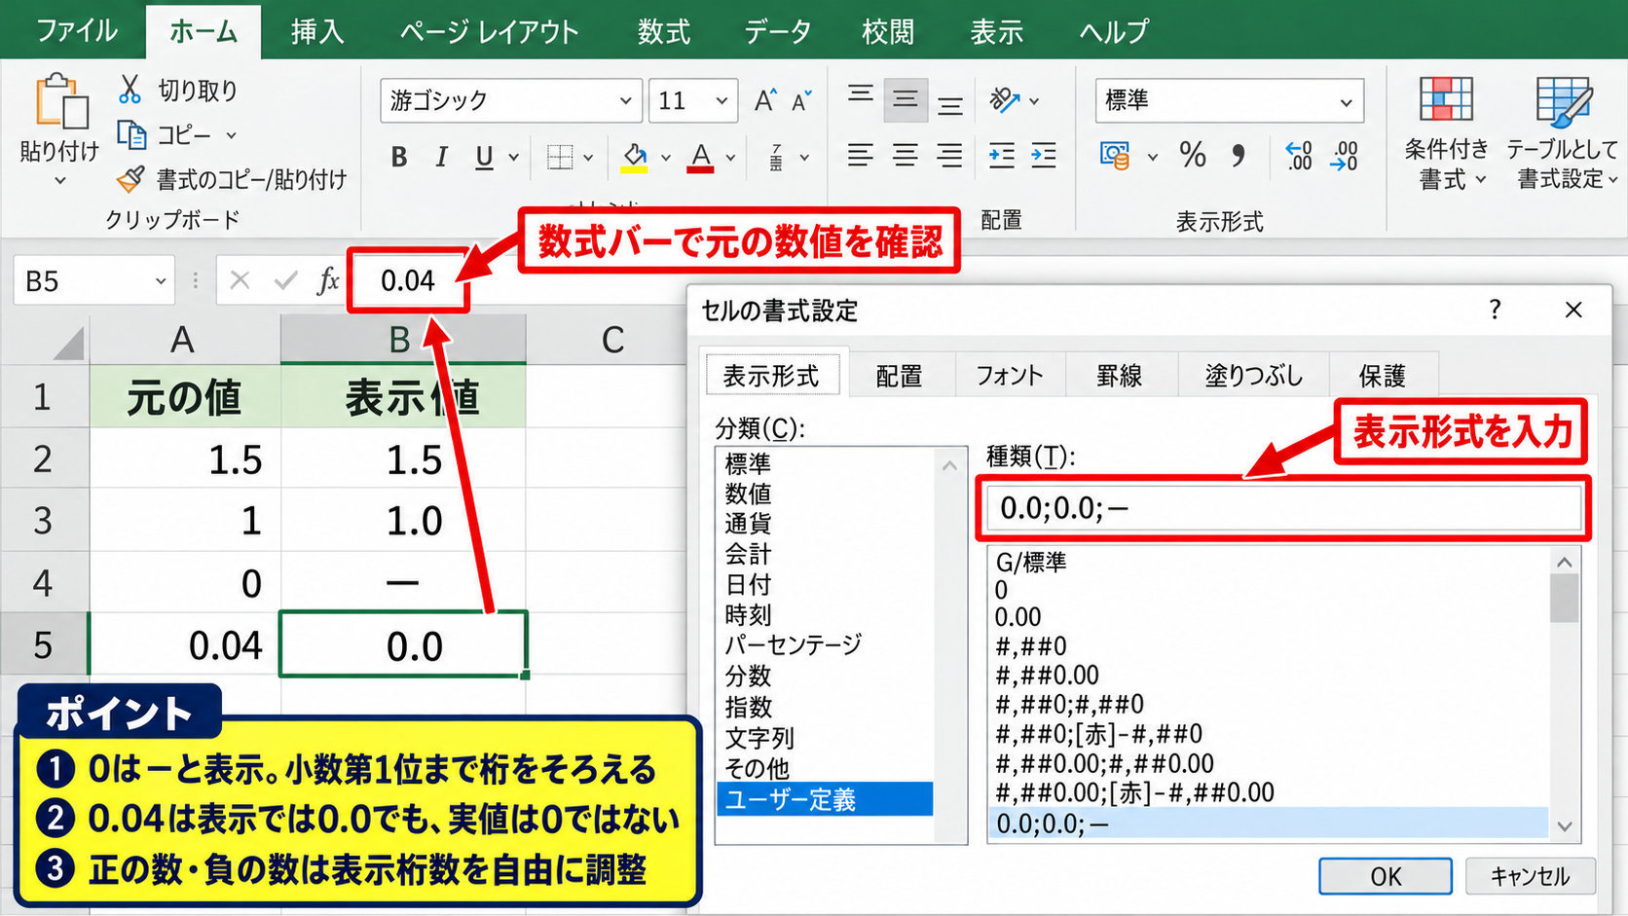Click the Comma Style icon
The width and height of the screenshot is (1628, 916).
point(1239,155)
